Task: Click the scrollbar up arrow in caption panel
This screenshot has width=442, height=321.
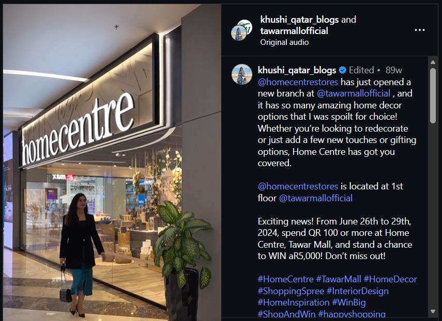Action: click(433, 62)
